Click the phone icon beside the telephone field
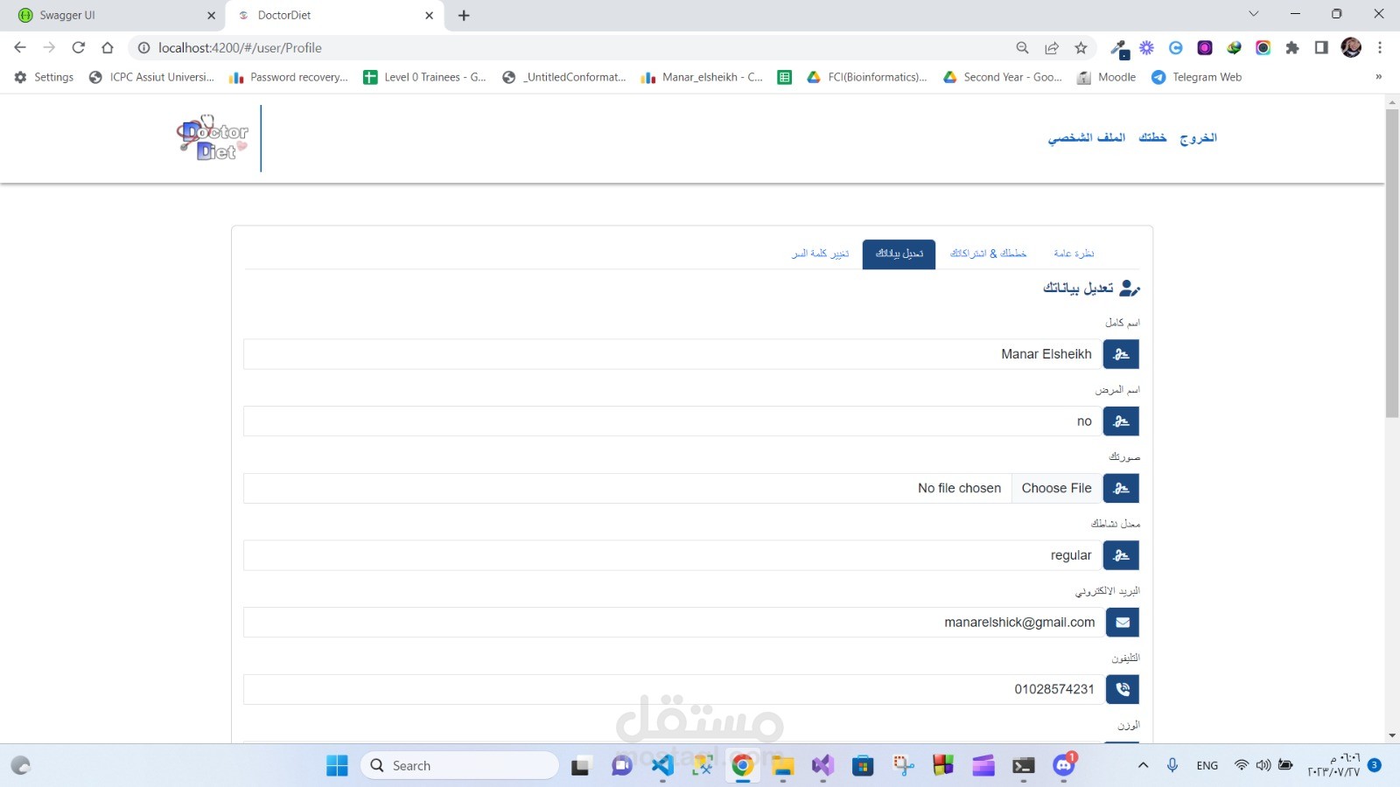1400x787 pixels. [1123, 689]
